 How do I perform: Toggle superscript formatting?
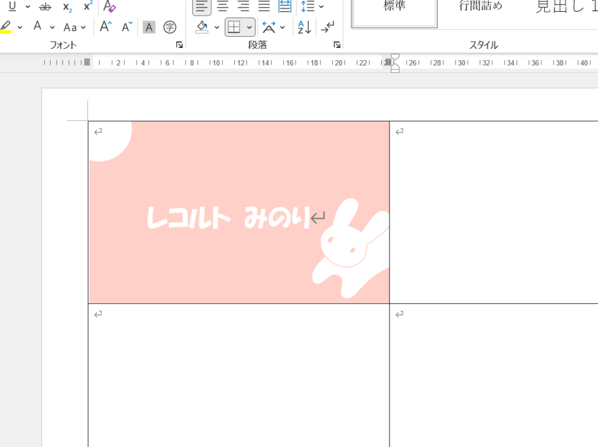click(x=88, y=6)
